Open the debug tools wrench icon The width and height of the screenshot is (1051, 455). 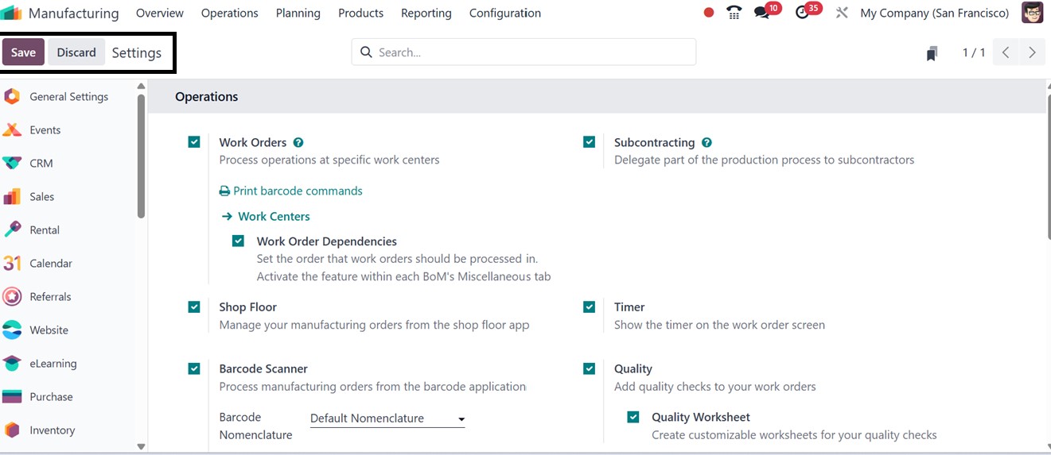click(x=842, y=13)
